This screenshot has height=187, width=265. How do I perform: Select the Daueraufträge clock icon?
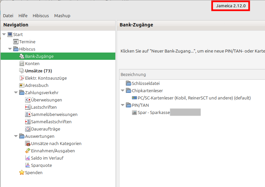pyautogui.click(x=28, y=129)
